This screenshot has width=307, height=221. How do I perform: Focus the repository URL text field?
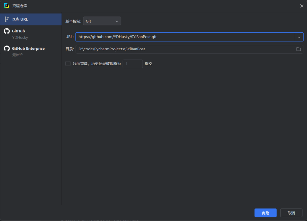click(x=185, y=37)
